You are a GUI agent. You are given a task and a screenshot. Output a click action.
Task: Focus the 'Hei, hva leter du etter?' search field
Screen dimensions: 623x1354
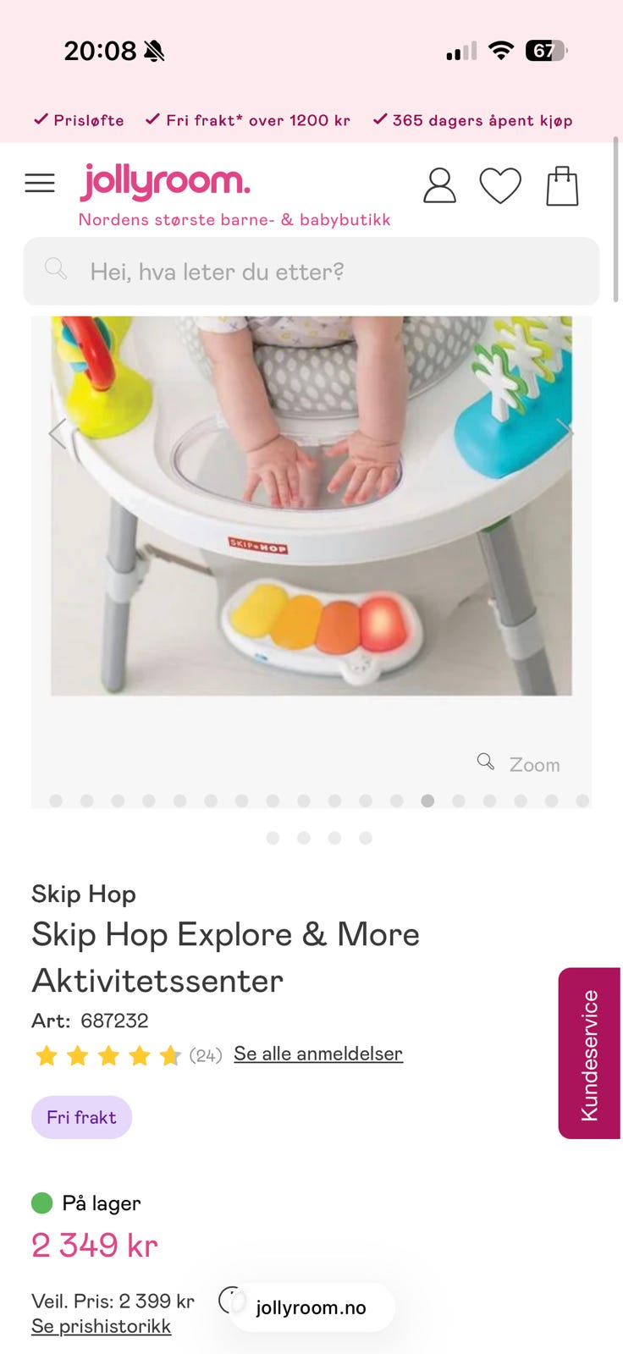point(311,271)
